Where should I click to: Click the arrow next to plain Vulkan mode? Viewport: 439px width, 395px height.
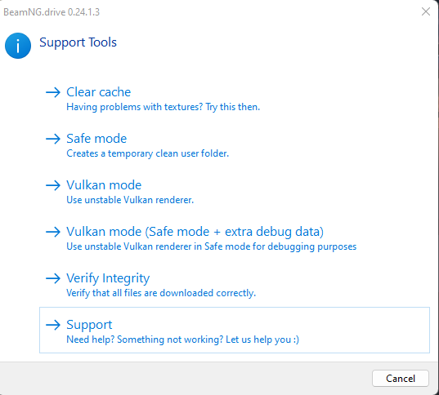[x=53, y=185]
